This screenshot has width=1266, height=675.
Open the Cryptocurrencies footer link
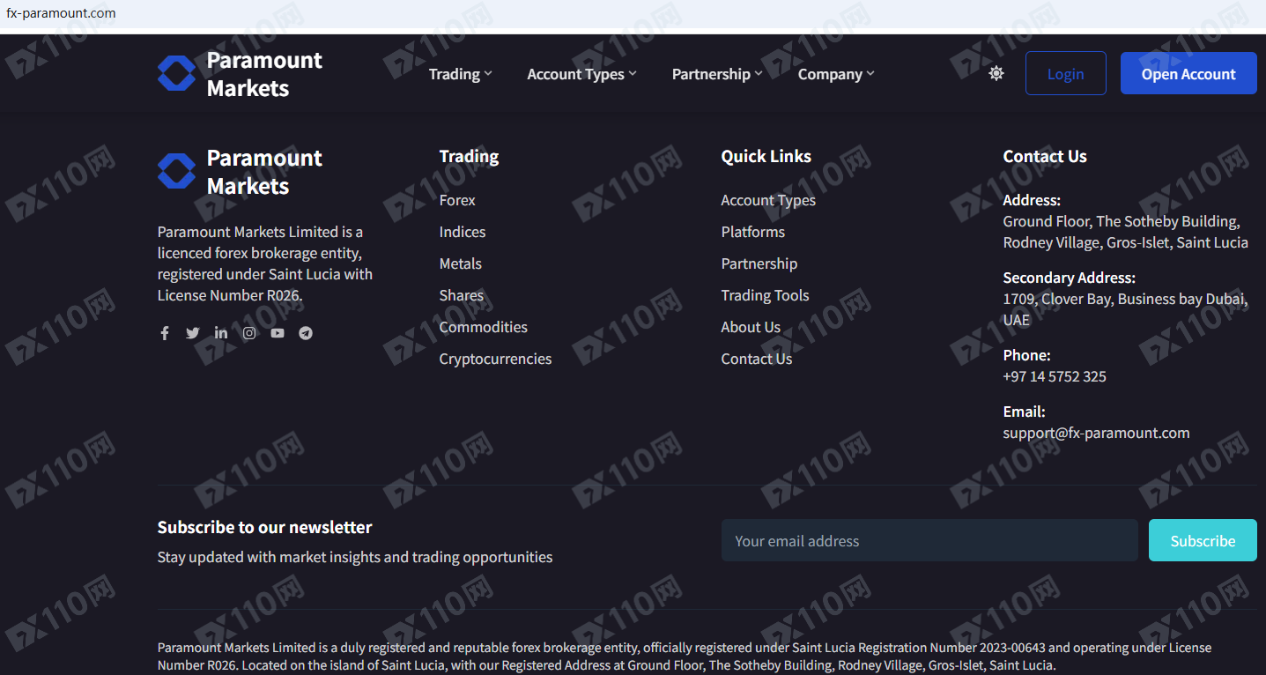tap(496, 359)
